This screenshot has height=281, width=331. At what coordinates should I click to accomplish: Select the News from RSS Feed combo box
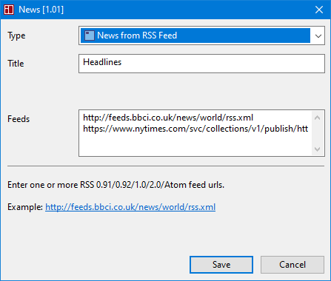point(201,35)
